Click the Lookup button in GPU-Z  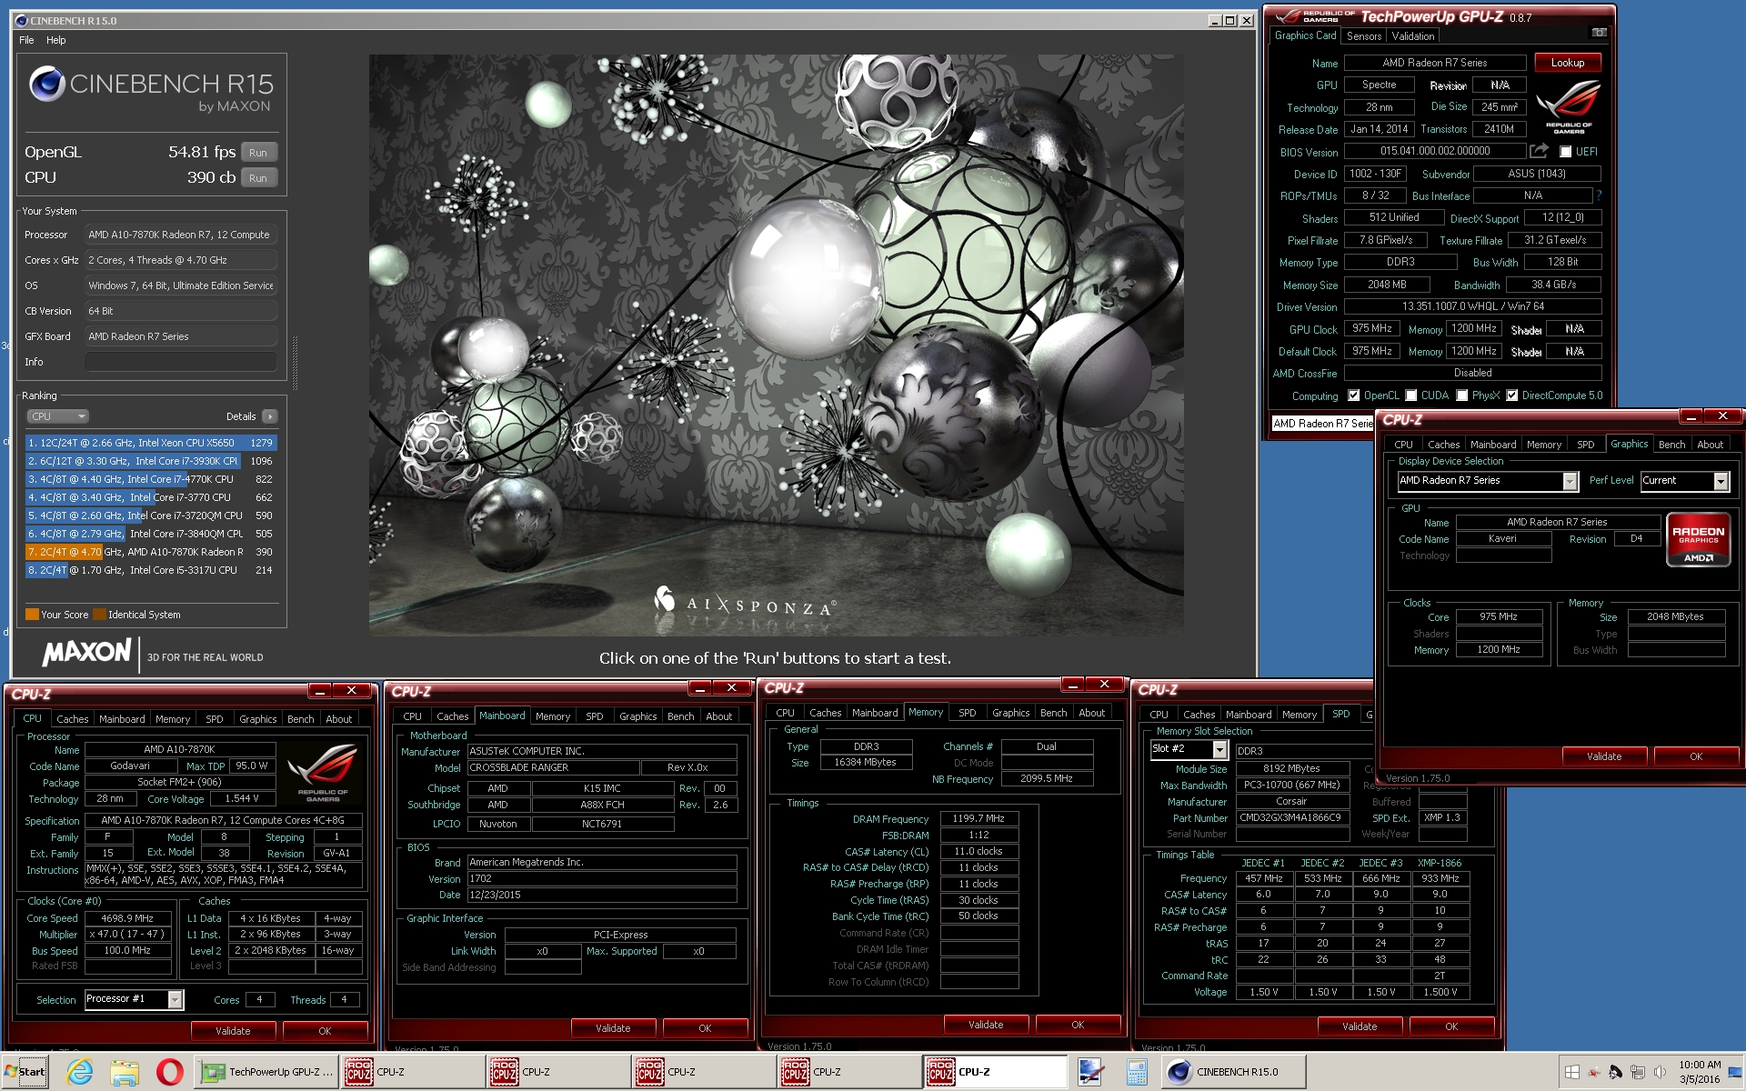point(1568,63)
